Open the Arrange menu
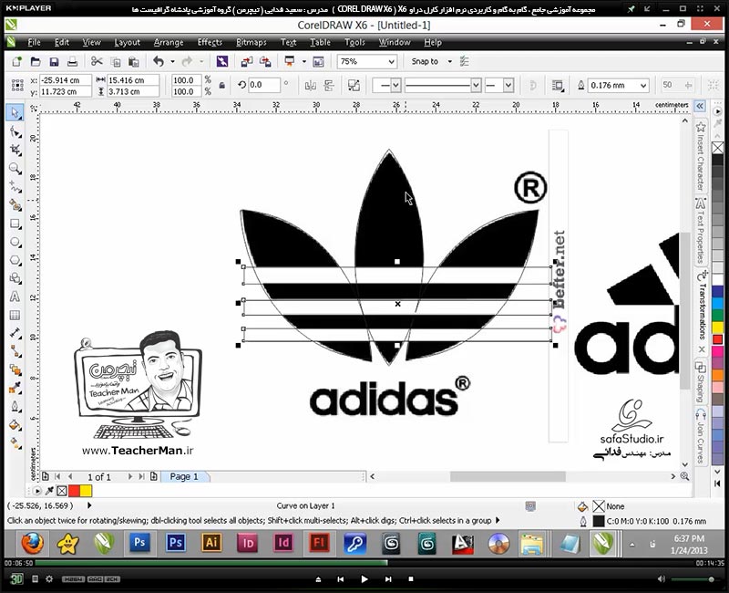This screenshot has height=593, width=729. click(x=169, y=42)
